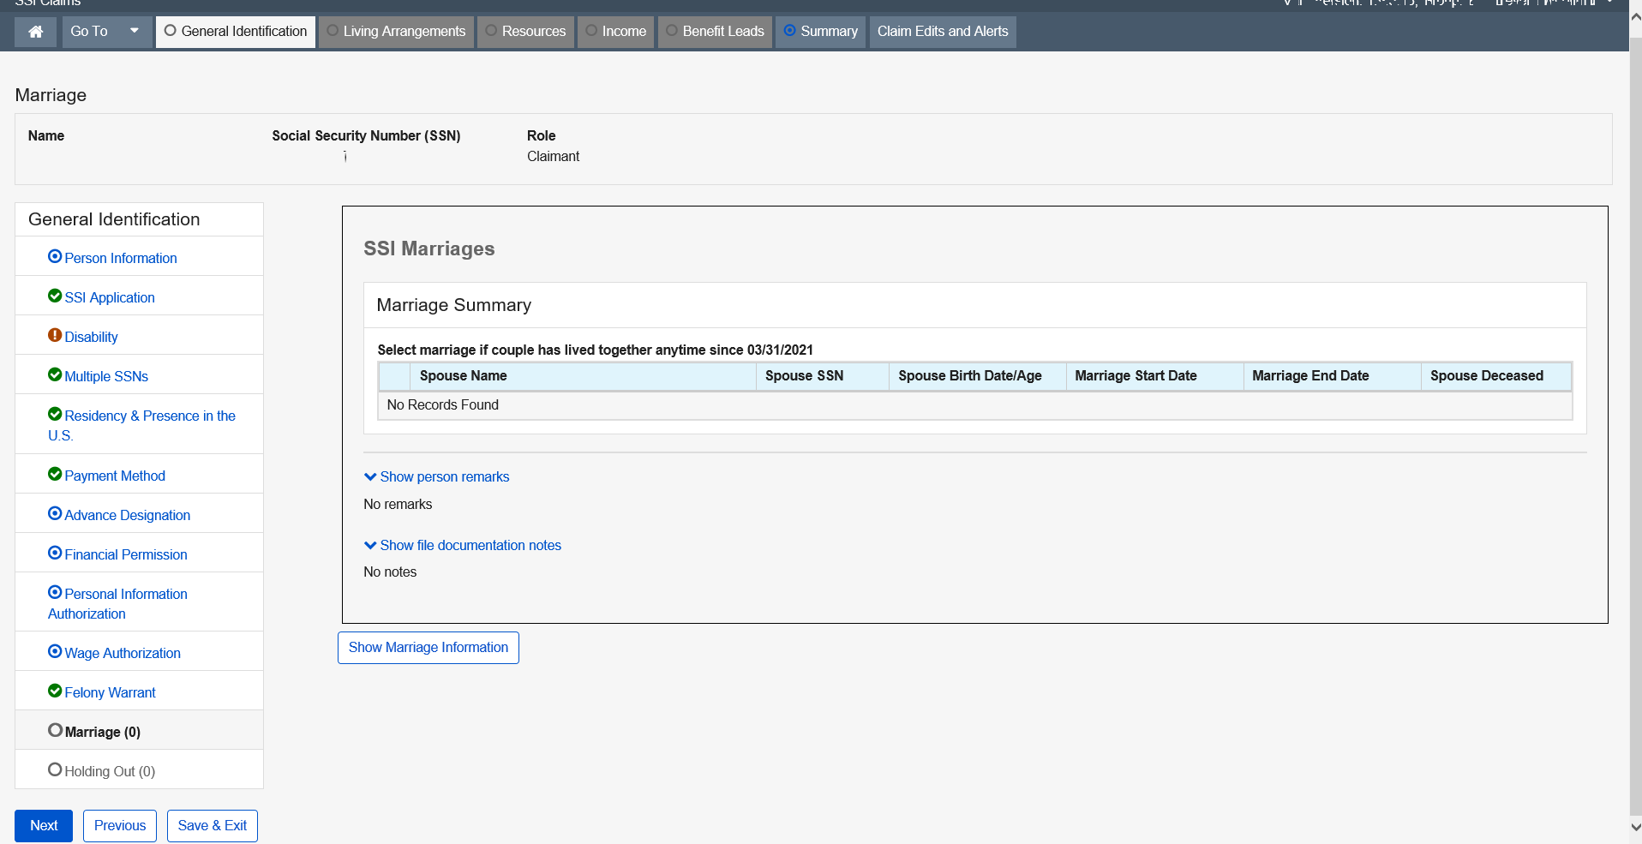Click the Home icon in navigation bar
Screen dimensions: 1642x844
[x=36, y=32]
